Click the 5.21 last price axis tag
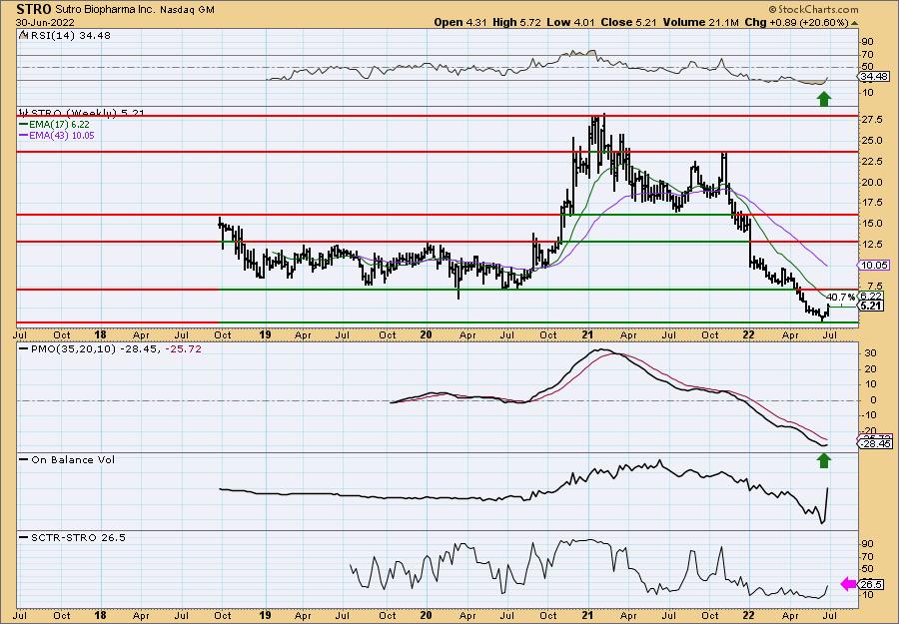 [871, 306]
